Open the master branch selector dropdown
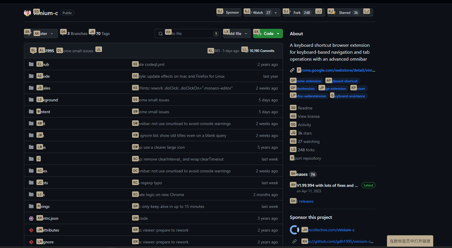Viewport: 452px width, 248px height. point(41,33)
